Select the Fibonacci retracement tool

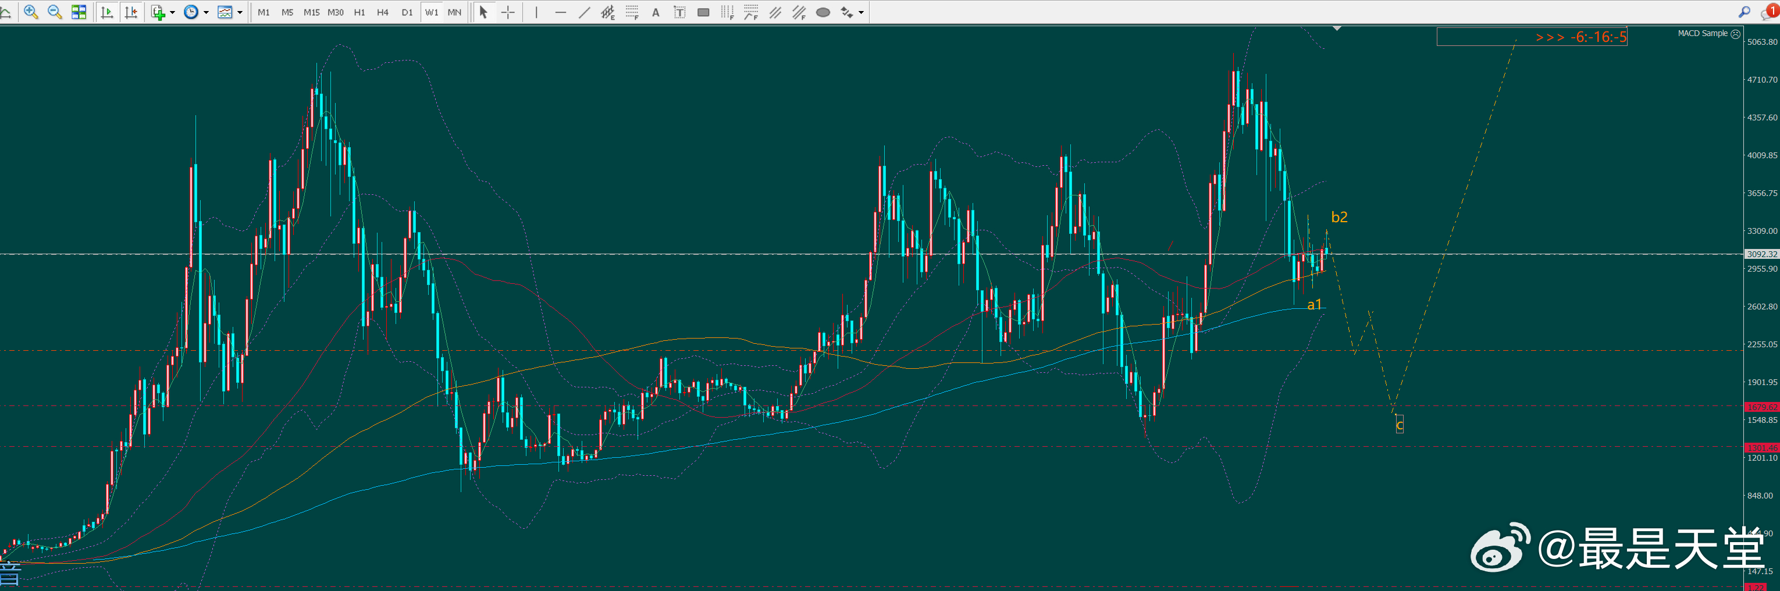632,12
